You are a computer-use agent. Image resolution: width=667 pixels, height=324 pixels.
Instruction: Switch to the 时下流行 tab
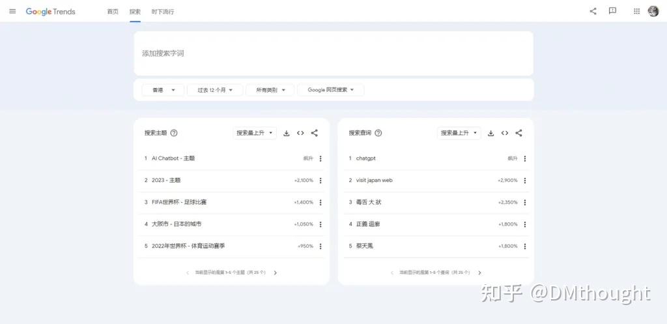(x=162, y=12)
